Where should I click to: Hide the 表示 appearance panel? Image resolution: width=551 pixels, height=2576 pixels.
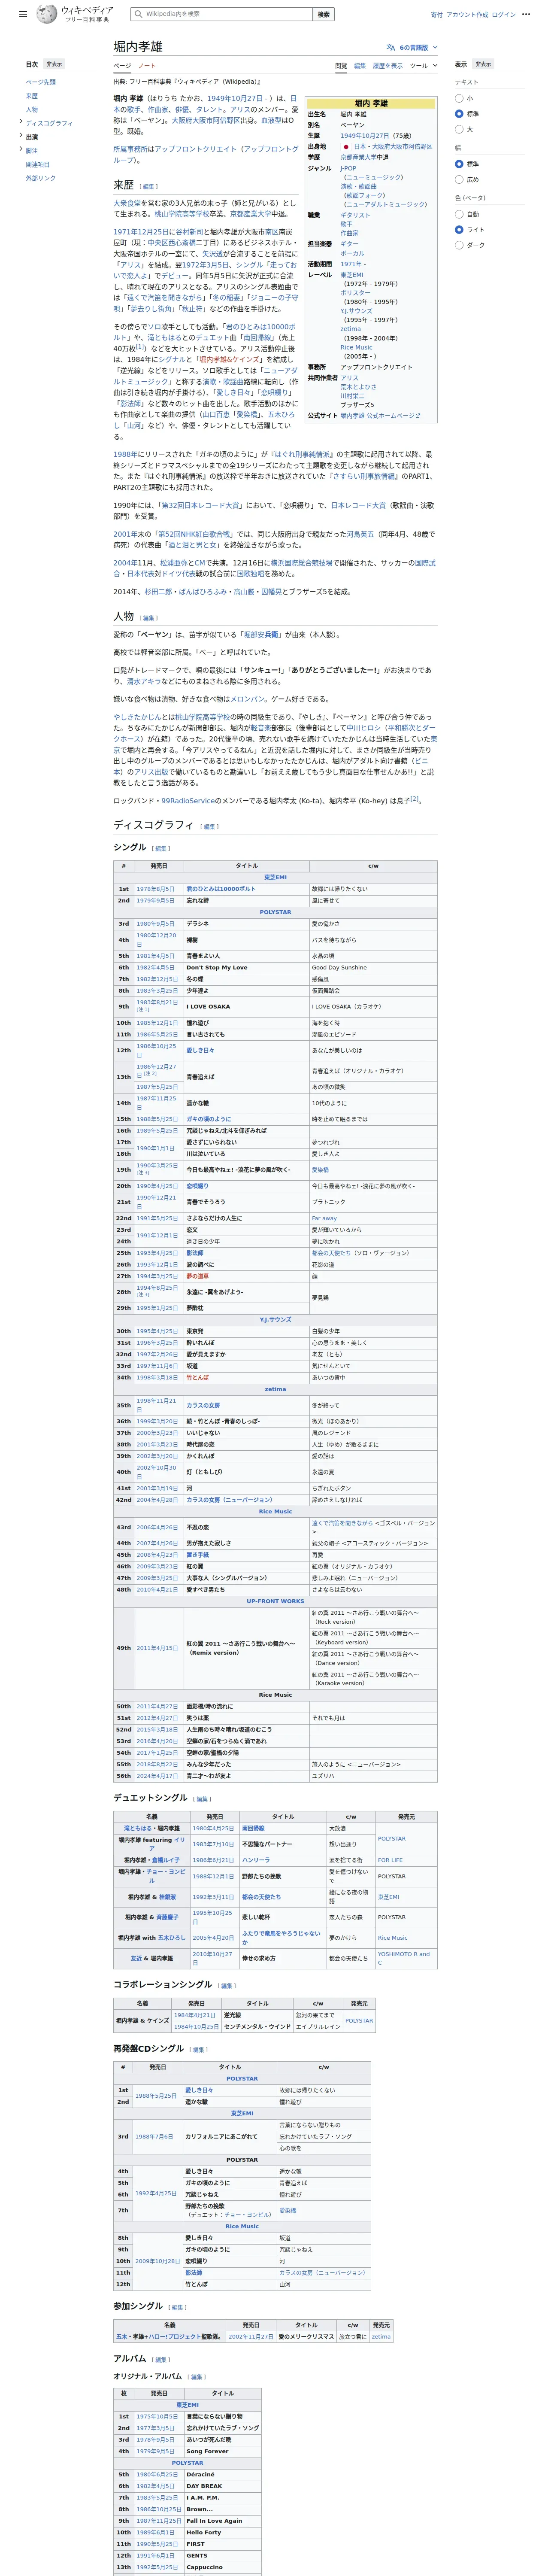[x=483, y=64]
